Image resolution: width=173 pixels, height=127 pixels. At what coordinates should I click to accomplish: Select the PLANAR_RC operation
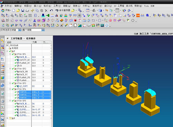(x=25, y=63)
